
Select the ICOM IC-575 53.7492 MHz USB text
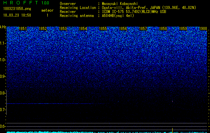134,12
